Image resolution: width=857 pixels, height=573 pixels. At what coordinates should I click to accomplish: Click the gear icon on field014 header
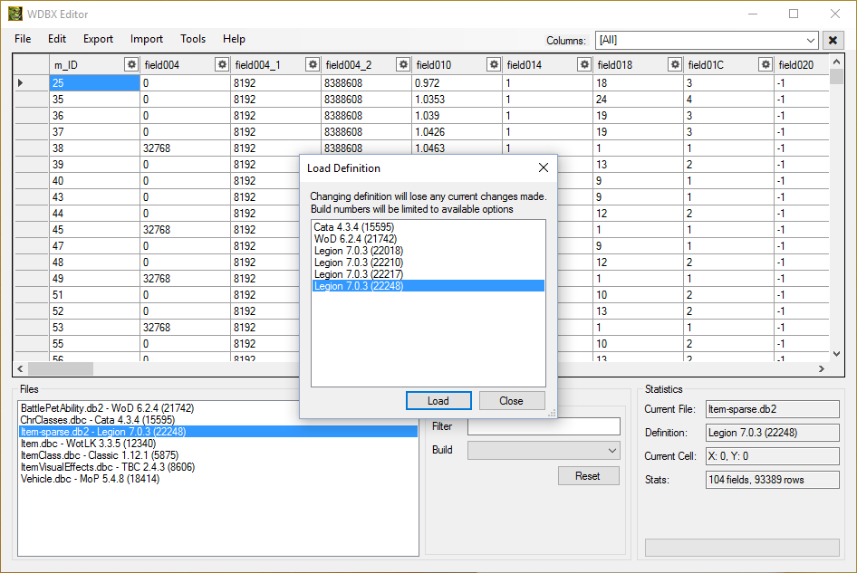[584, 64]
